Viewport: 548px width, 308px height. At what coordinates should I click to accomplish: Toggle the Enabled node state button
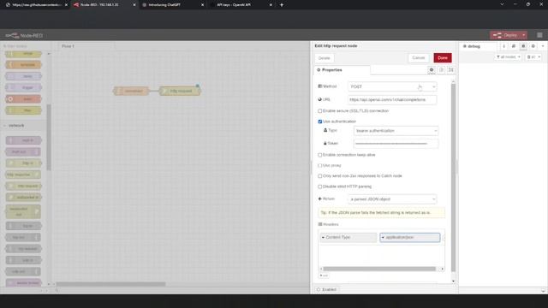tap(326, 289)
